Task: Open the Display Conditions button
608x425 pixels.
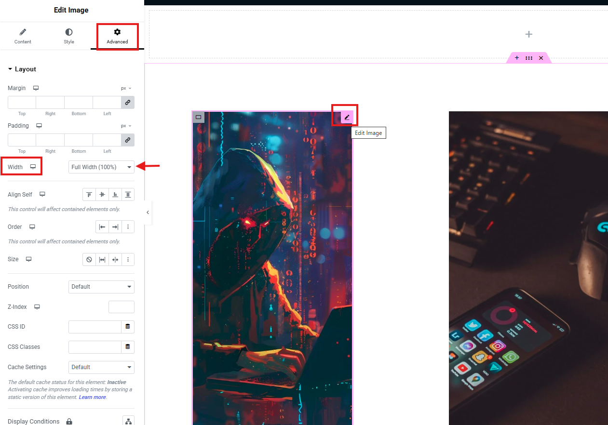Action: 128,421
